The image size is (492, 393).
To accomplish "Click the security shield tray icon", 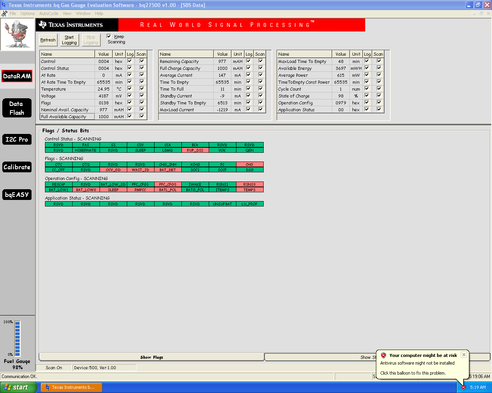I will (463, 387).
